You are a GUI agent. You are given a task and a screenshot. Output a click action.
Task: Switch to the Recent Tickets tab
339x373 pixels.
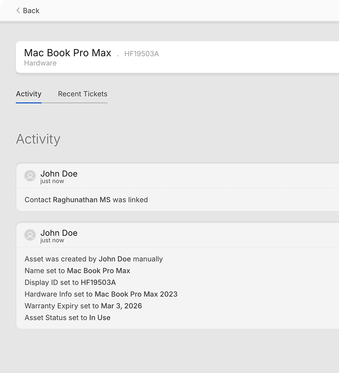[x=82, y=94]
